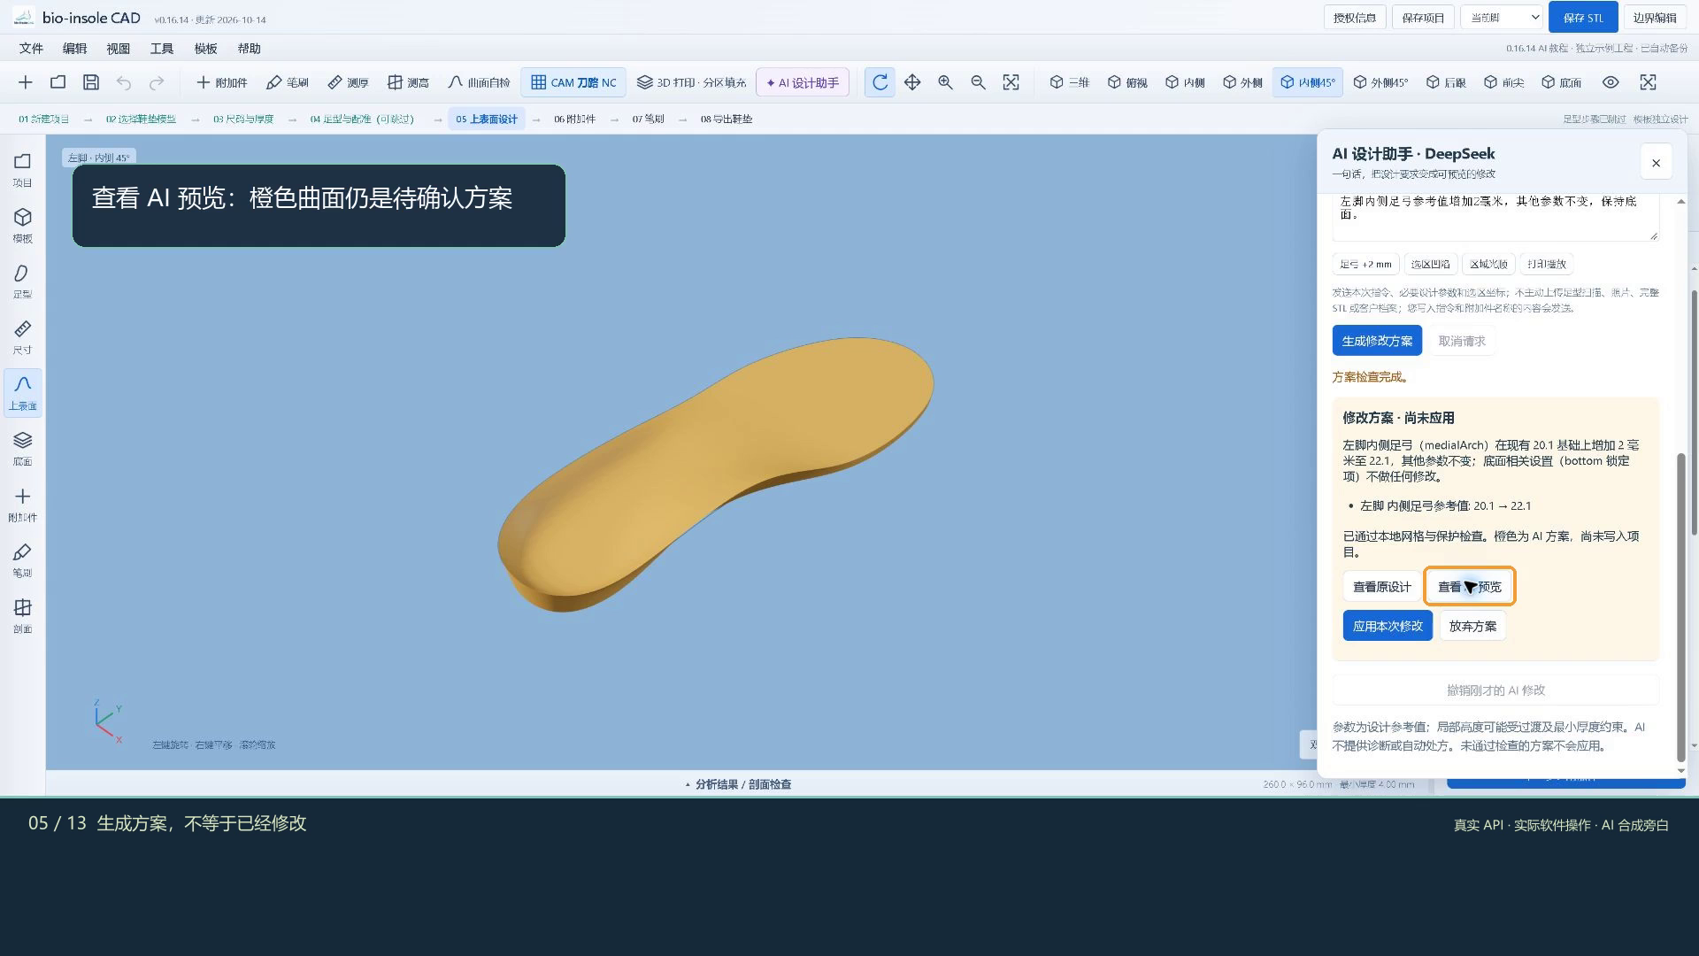Activate the pan move icon

[x=912, y=82]
